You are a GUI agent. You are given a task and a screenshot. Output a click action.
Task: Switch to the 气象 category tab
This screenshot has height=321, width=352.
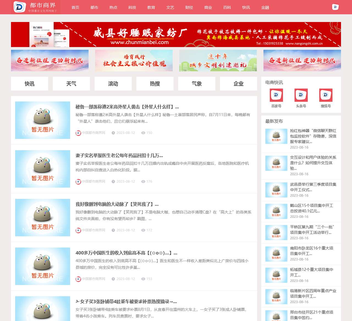tap(197, 84)
